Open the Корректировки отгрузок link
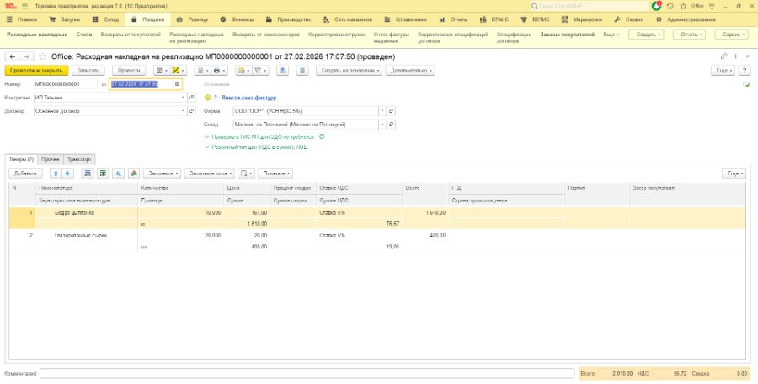758x384 pixels. pos(336,35)
